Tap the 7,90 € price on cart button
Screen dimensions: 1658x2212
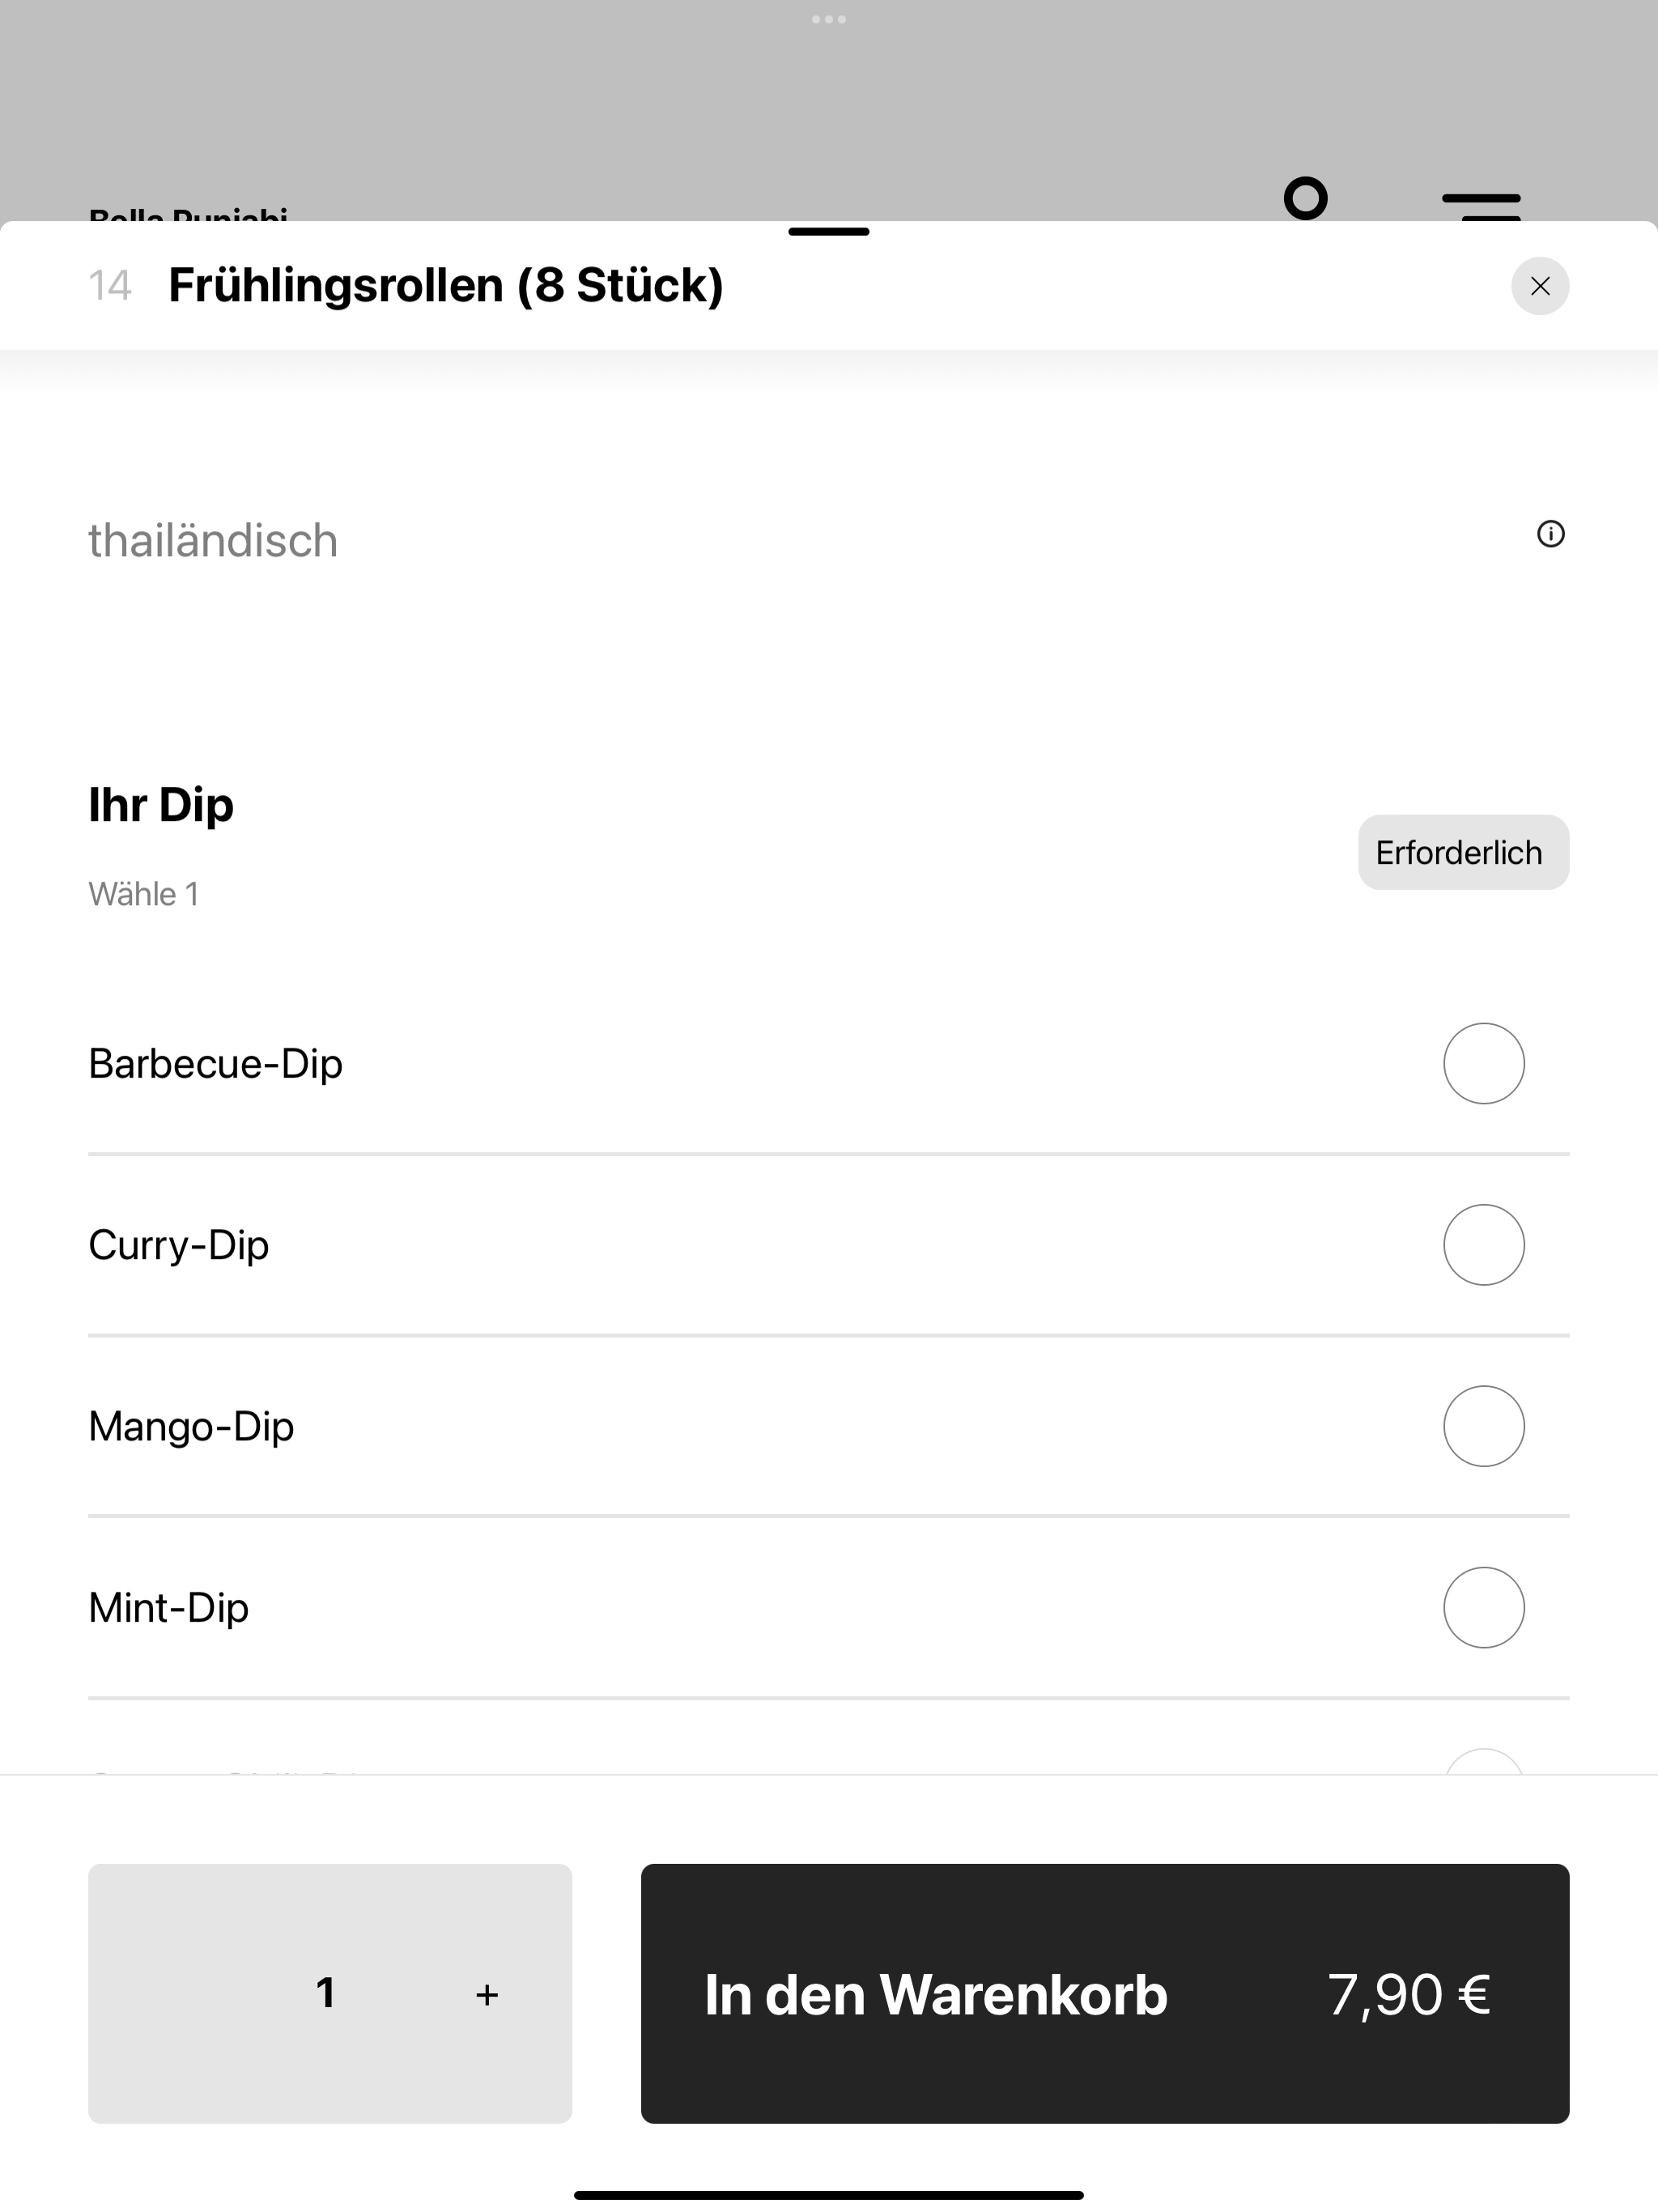coord(1408,1995)
